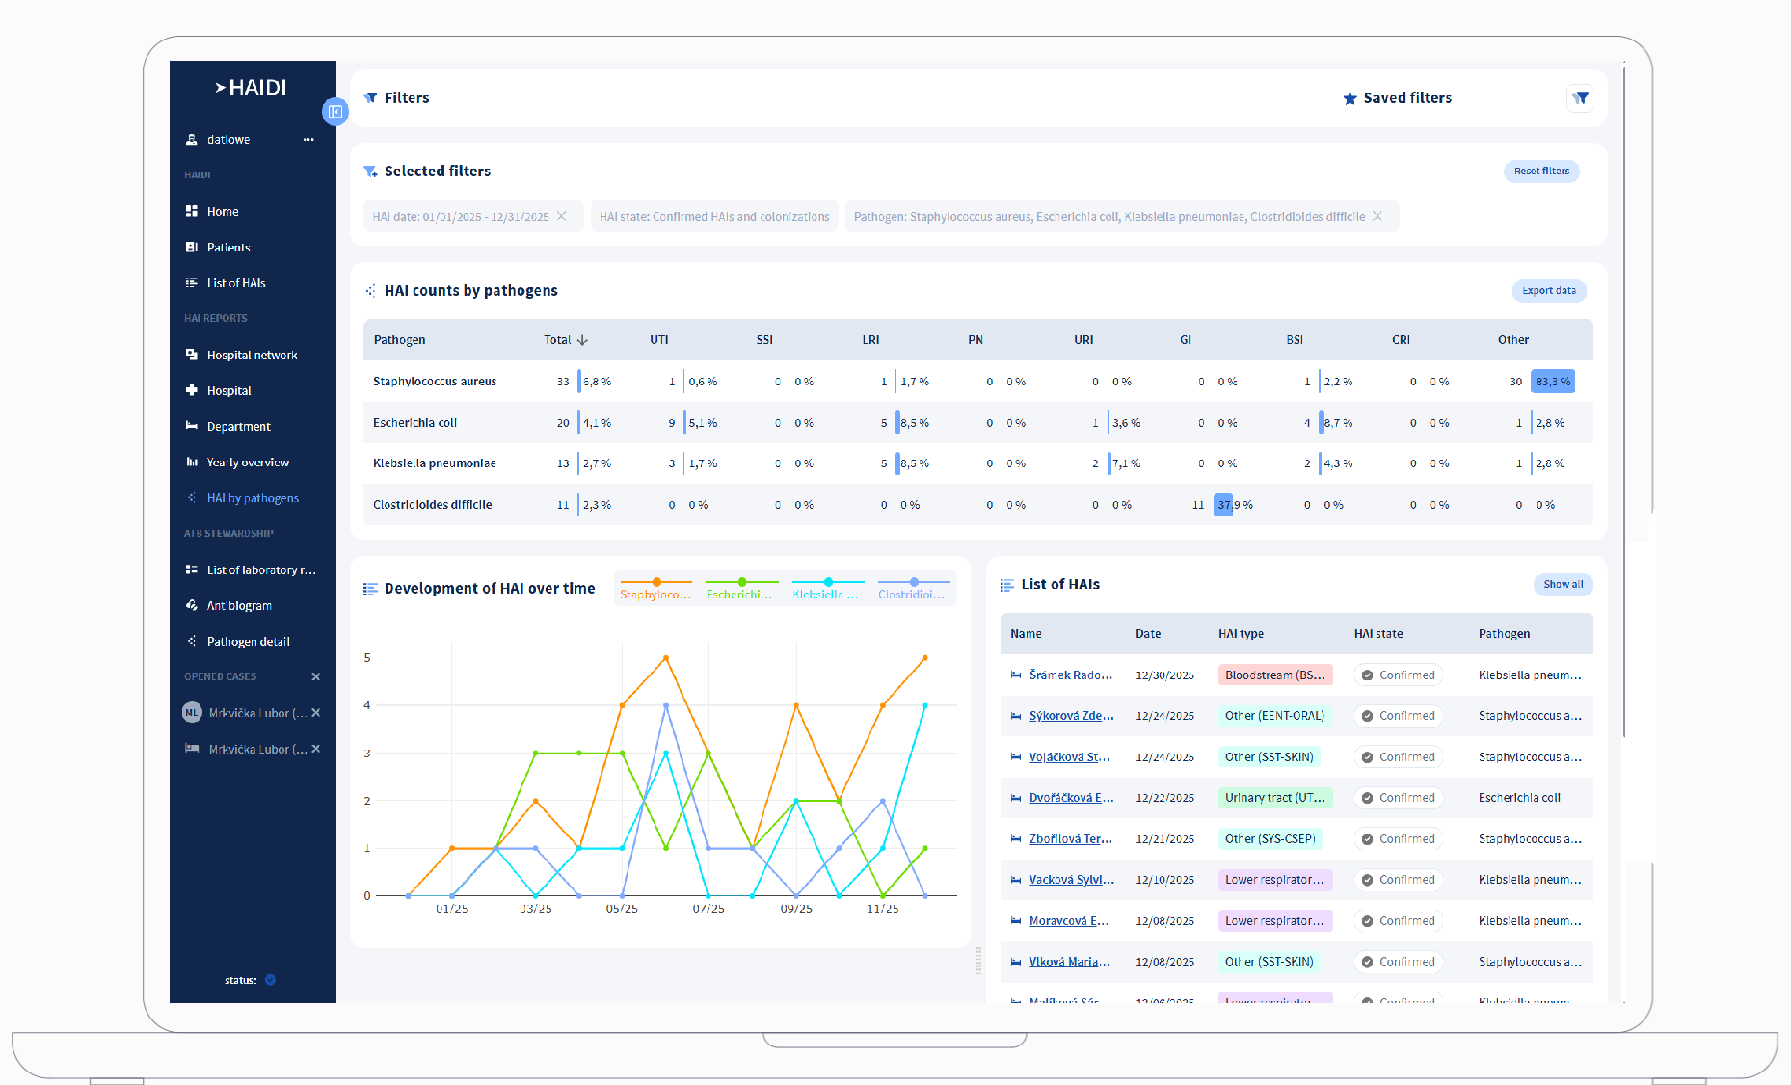
Task: Click the status check icon in sidebar
Action: click(270, 980)
